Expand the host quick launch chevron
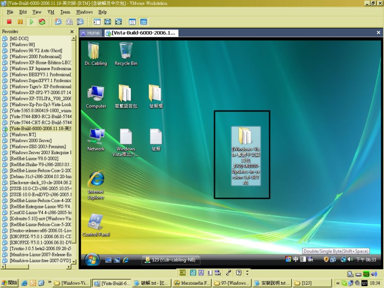384x288 pixels. 49,282
